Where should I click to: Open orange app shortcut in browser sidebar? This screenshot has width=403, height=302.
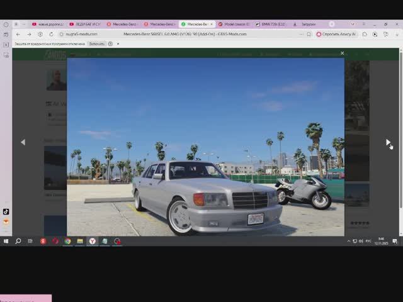(x=6, y=222)
